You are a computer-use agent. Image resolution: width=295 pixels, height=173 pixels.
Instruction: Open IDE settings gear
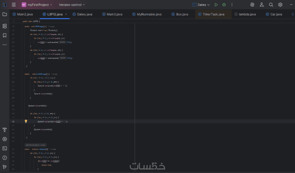280,5
